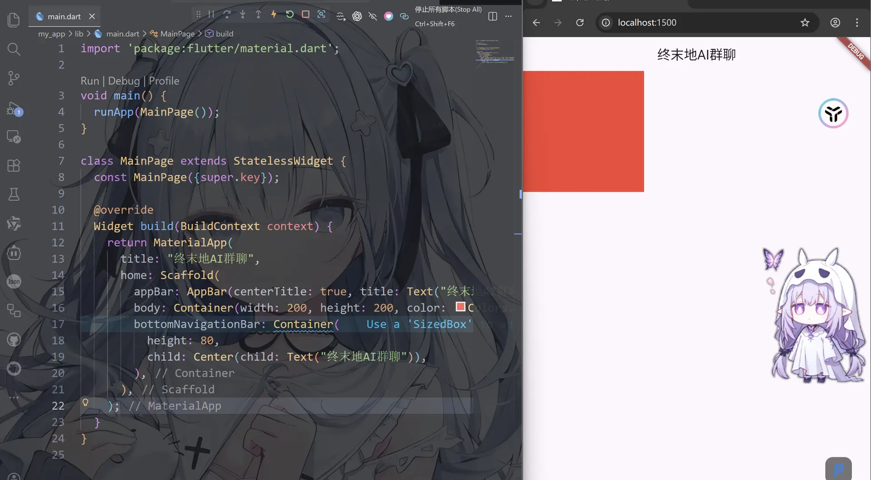Screen dimensions: 871x480
Task: Bookmark this page with the star icon
Action: tap(805, 23)
